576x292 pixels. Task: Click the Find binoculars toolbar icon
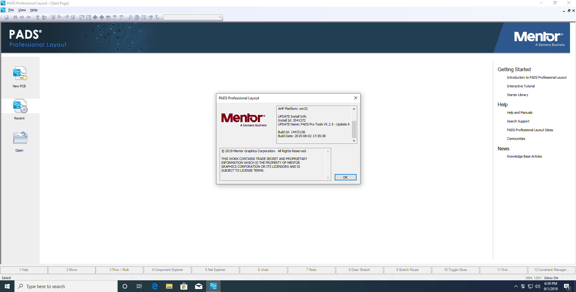point(15,17)
